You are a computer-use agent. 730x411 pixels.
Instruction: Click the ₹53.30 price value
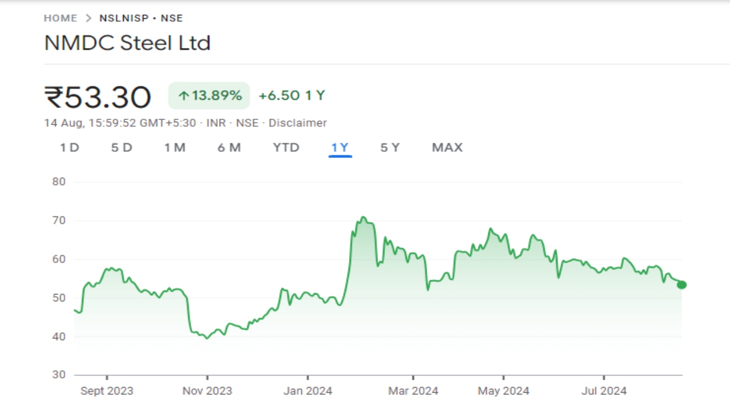click(x=98, y=97)
